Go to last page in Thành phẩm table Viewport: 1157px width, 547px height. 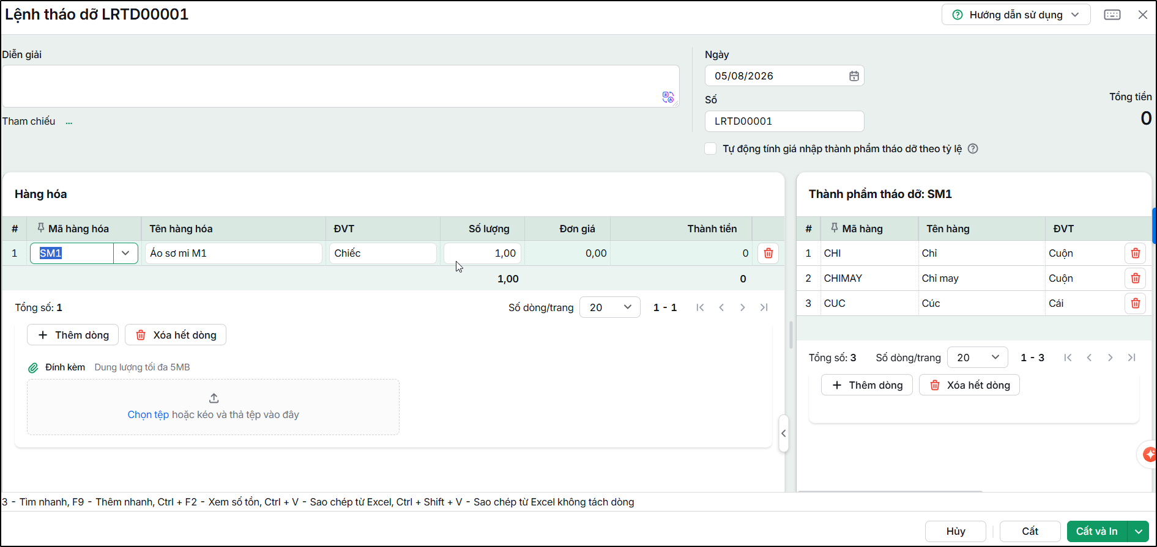(1131, 358)
